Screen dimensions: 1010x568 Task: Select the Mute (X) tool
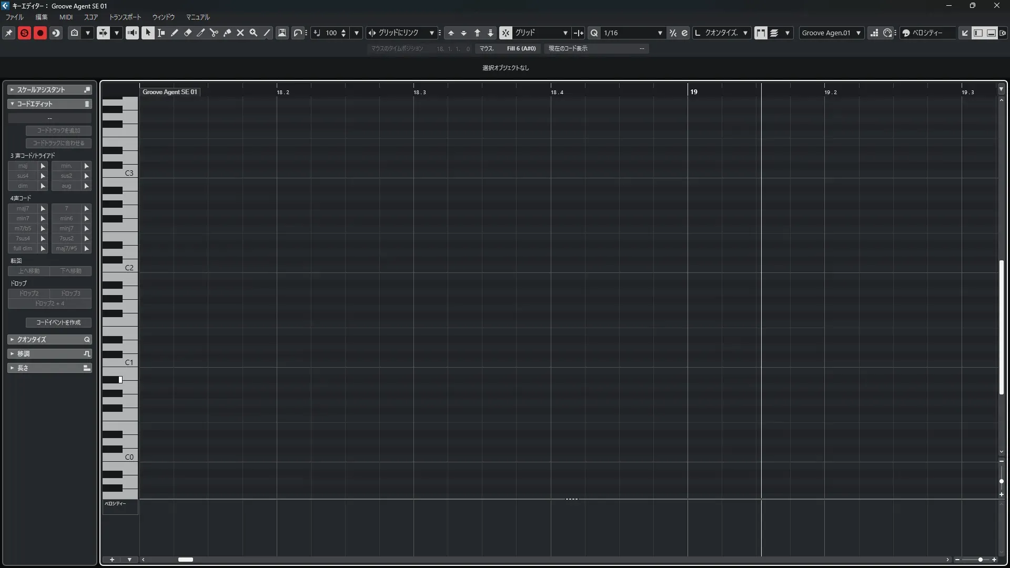(240, 33)
